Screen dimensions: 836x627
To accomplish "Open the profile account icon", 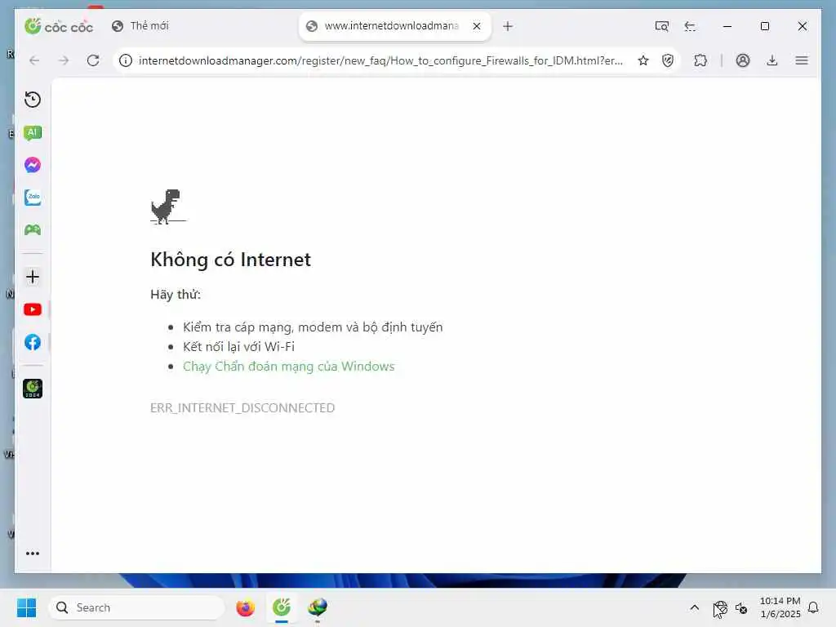I will coord(743,60).
